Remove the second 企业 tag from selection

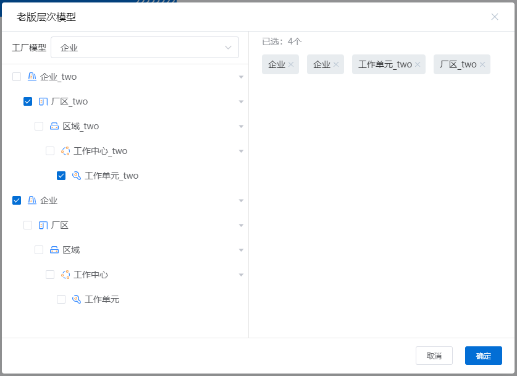[x=336, y=64]
